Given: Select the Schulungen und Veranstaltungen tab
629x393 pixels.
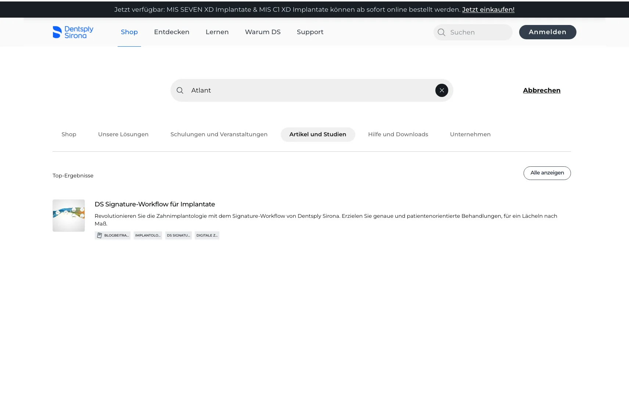Looking at the screenshot, I should click(219, 134).
